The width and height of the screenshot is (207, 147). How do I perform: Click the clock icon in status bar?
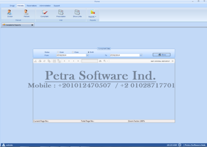pos(180,145)
